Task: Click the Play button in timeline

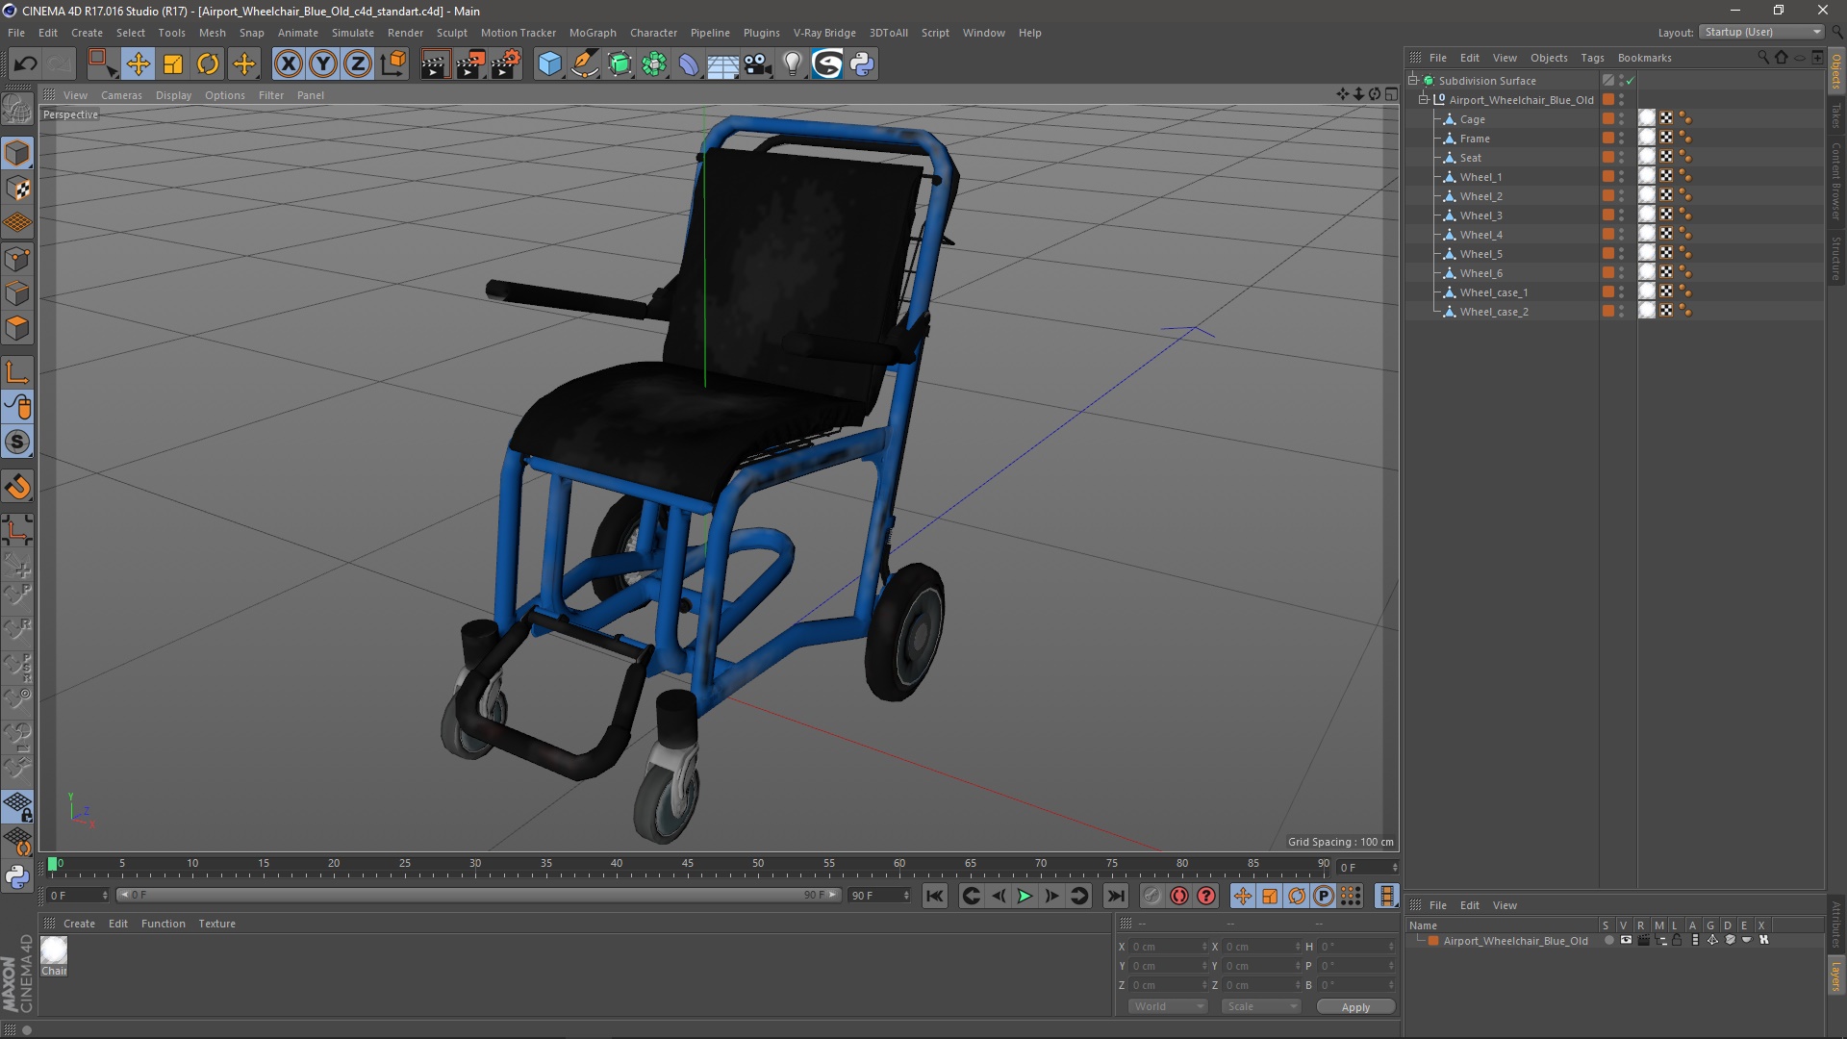Action: click(1025, 896)
